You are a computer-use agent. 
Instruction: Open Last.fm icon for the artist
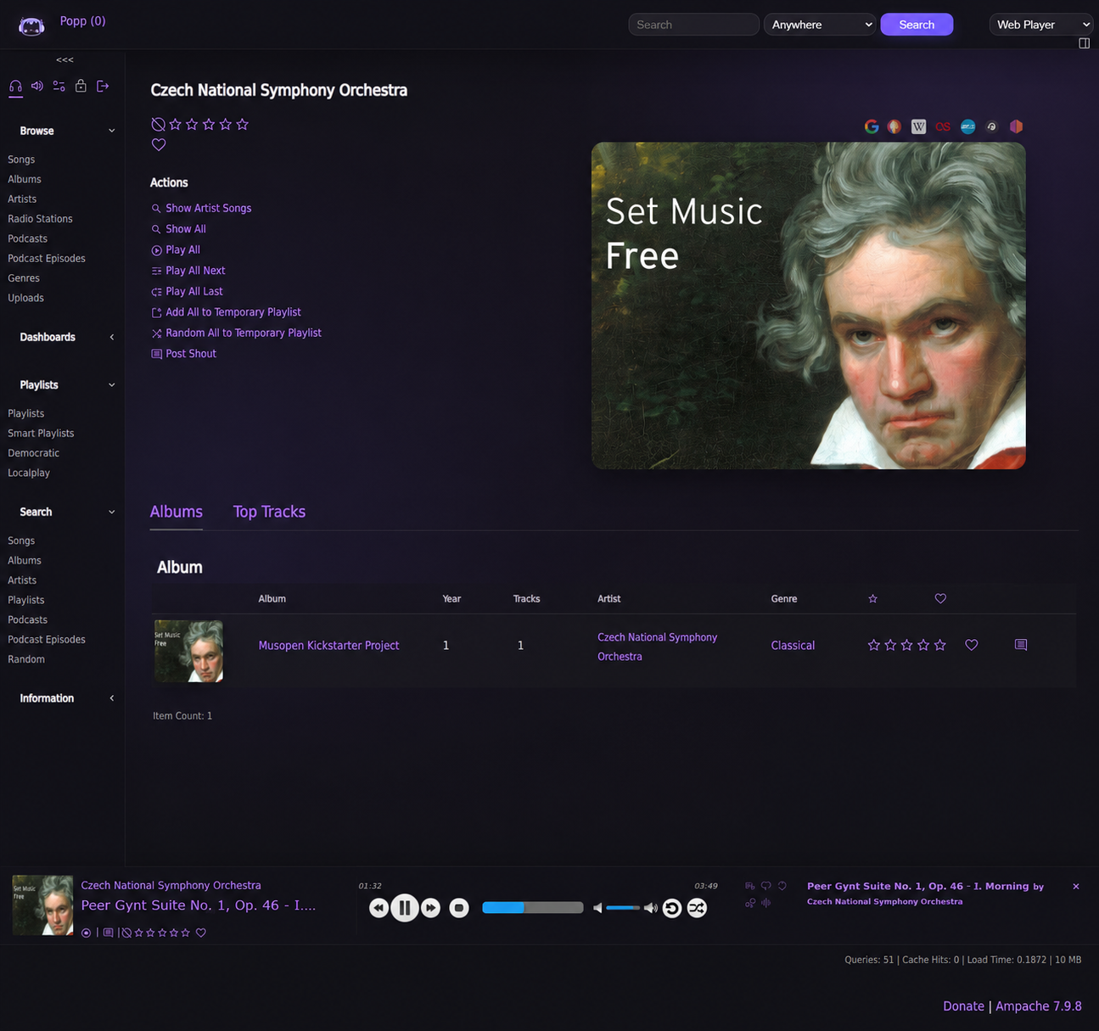click(943, 126)
